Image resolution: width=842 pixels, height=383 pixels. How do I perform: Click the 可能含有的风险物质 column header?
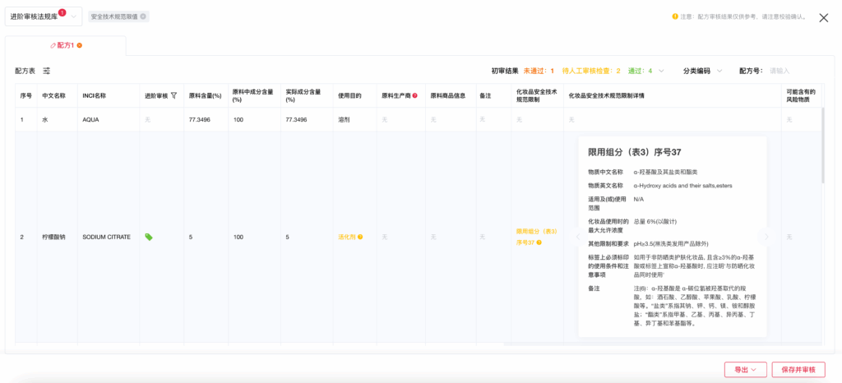coord(801,95)
